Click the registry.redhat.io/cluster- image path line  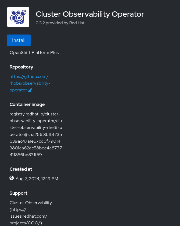pyautogui.click(x=35, y=114)
